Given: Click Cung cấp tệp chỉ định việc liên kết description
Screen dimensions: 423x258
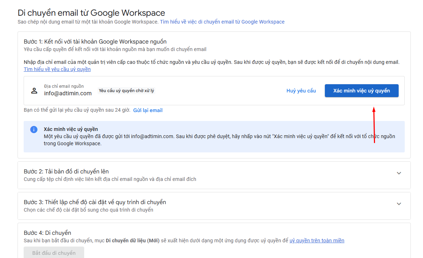Looking at the screenshot, I should point(110,179).
